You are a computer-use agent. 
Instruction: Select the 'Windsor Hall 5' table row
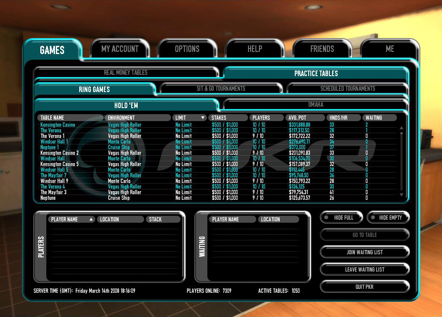[x=217, y=170]
